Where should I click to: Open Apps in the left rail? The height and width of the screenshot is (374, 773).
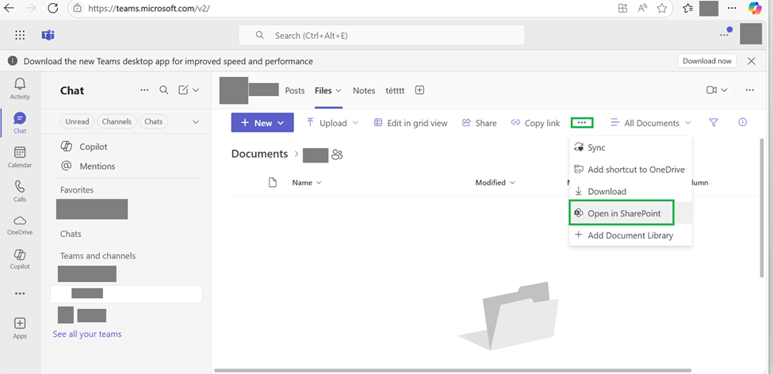[x=20, y=329]
